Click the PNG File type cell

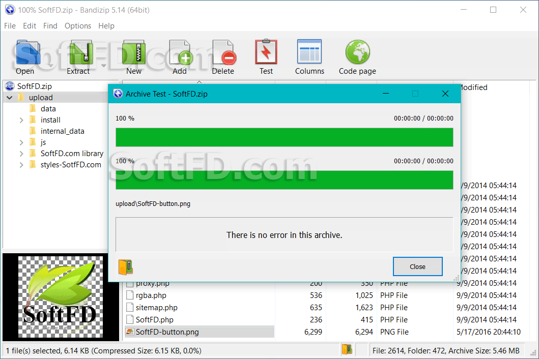[x=394, y=332]
